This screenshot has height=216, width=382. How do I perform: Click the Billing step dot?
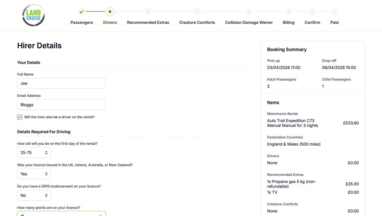tap(288, 11)
